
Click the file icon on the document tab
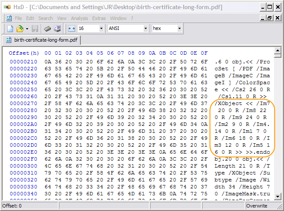click(x=9, y=40)
